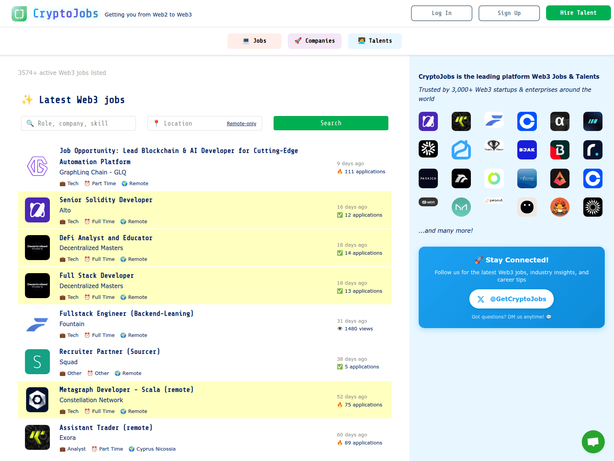Click the dark r. logo tile
The height and width of the screenshot is (461, 614).
click(x=593, y=150)
